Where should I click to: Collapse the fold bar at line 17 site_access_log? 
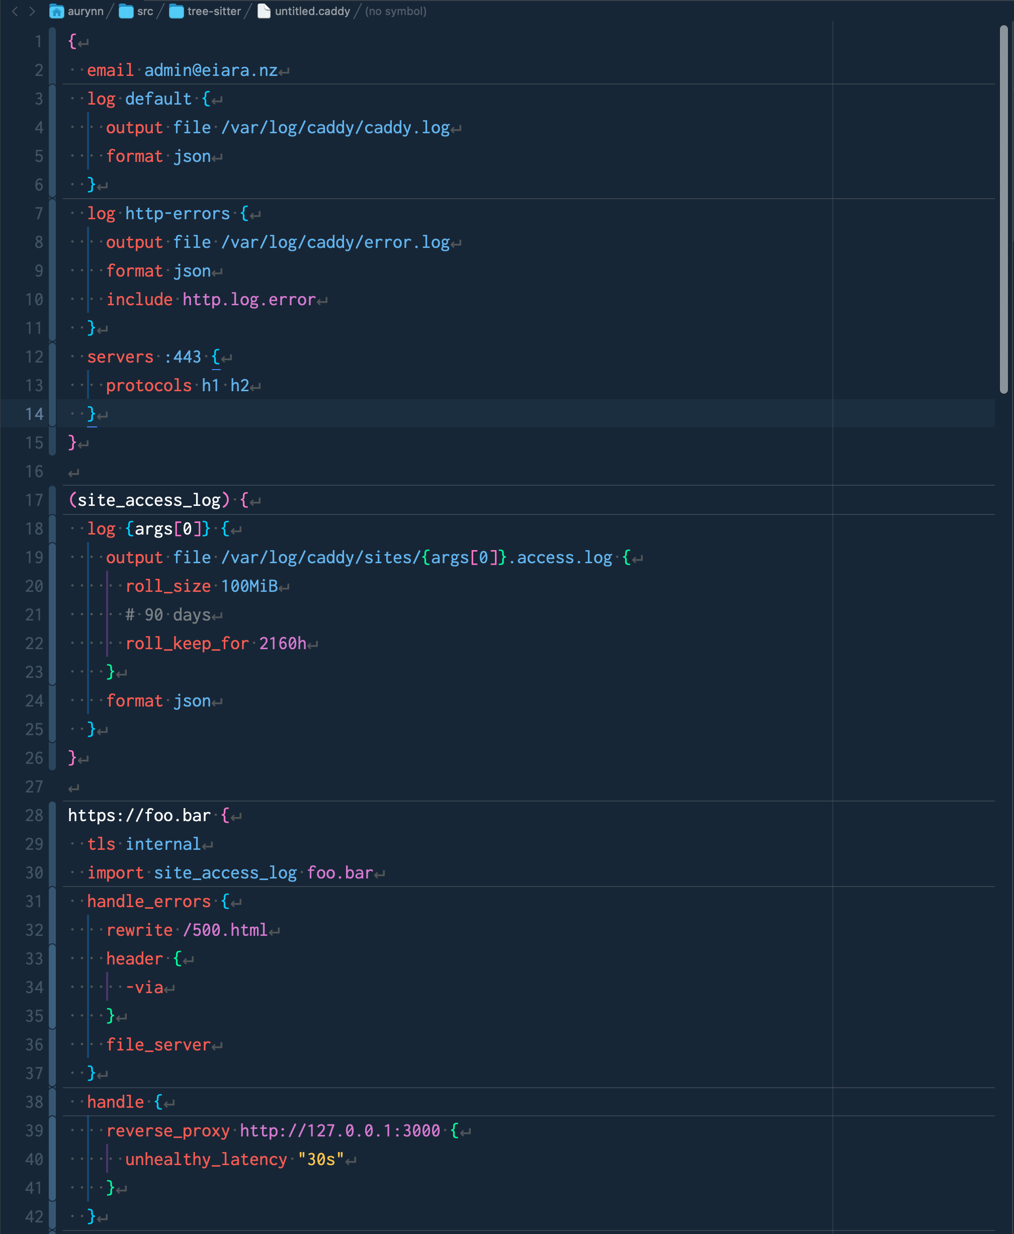point(53,629)
